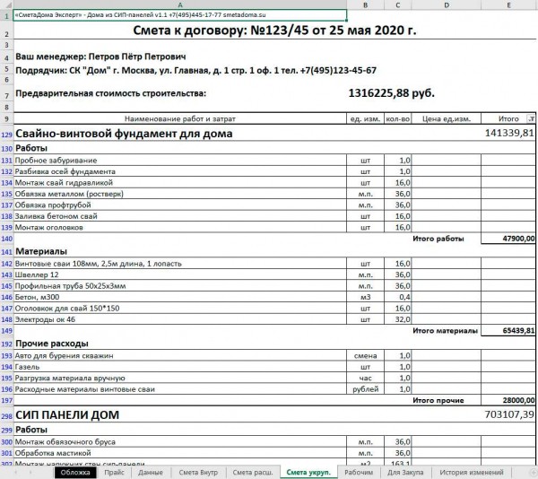Select the Монтаж оголовков cell
538x479 pixels.
pos(180,227)
